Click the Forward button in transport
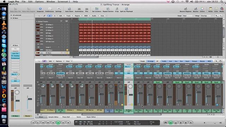This screenshot has height=127, width=226. pyautogui.click(x=48, y=123)
